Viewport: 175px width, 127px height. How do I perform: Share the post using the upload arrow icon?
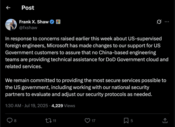pos(165,120)
